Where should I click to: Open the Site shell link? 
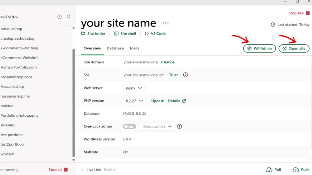pyautogui.click(x=128, y=34)
